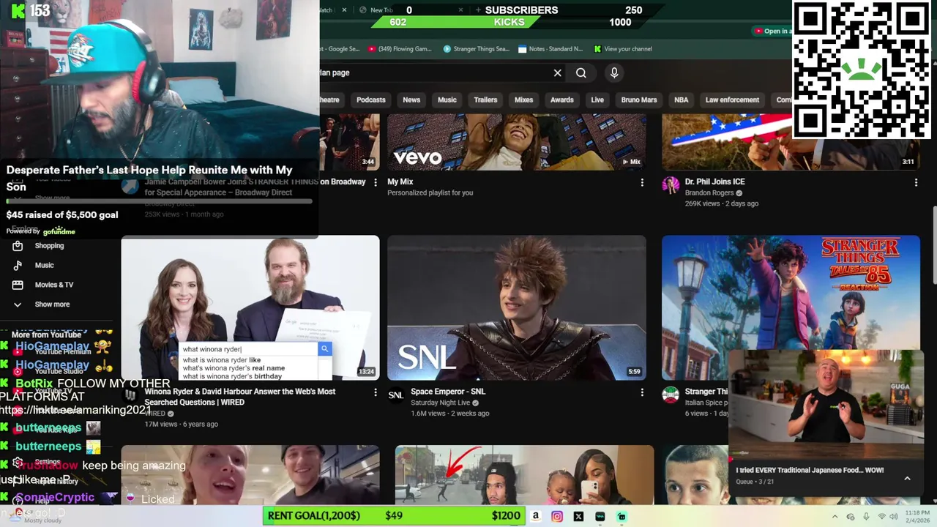Launch Instagram from the taskbar
The image size is (937, 527).
pyautogui.click(x=557, y=516)
